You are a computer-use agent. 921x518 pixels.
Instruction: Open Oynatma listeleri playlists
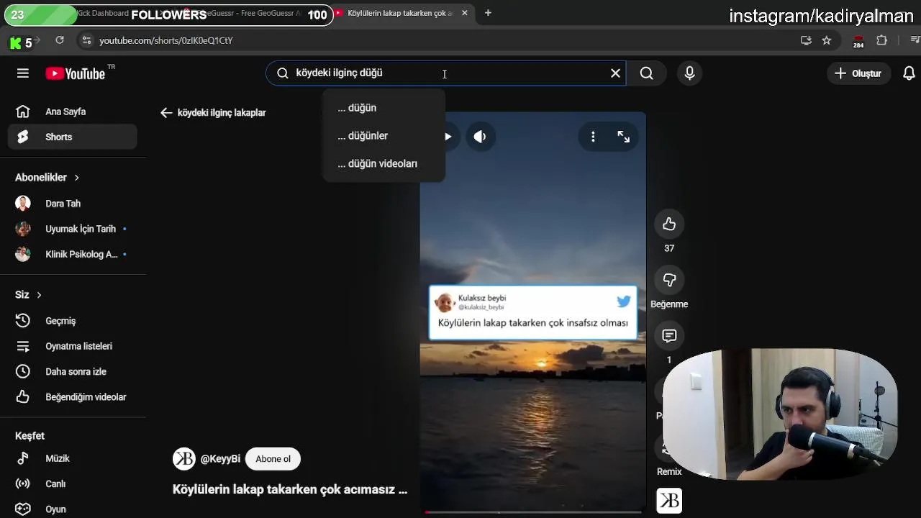(73, 346)
